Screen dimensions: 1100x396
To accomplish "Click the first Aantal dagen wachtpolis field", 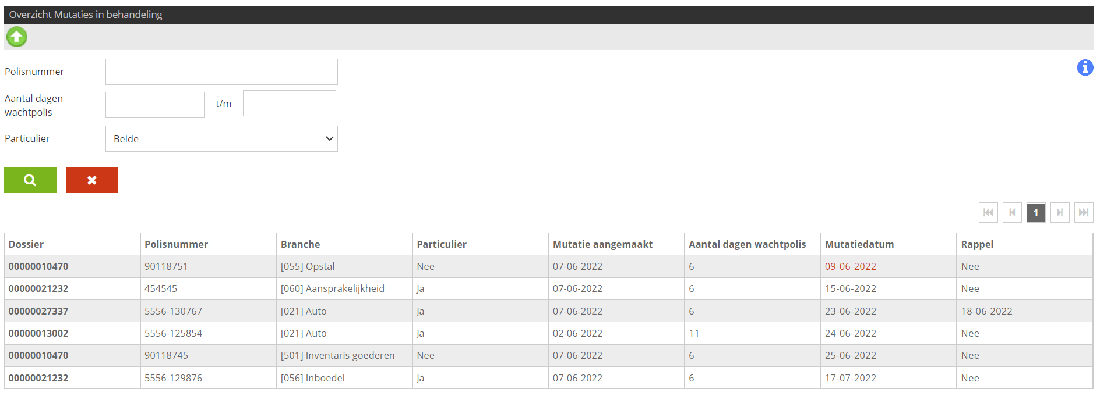I will [x=154, y=104].
